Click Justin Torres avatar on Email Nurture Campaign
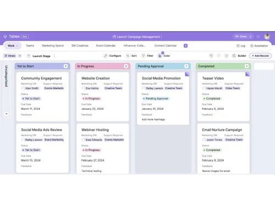Image resolution: width=275 pixels, height=206 pixels. 204,140
